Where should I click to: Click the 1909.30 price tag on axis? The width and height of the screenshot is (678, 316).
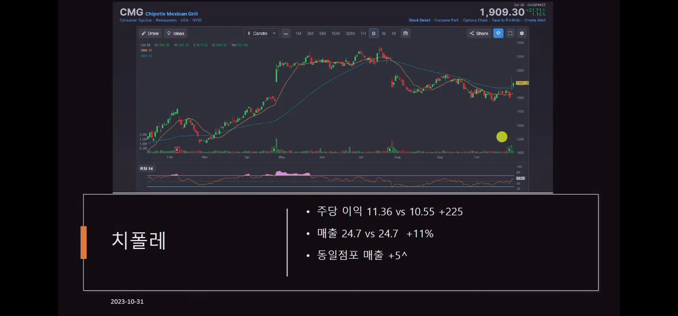(522, 83)
